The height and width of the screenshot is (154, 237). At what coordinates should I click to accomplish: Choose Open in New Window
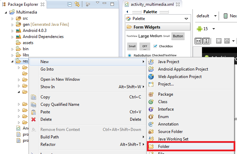tap(87, 79)
